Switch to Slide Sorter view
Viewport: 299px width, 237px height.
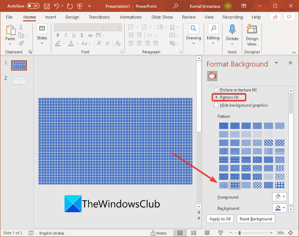coord(194,233)
